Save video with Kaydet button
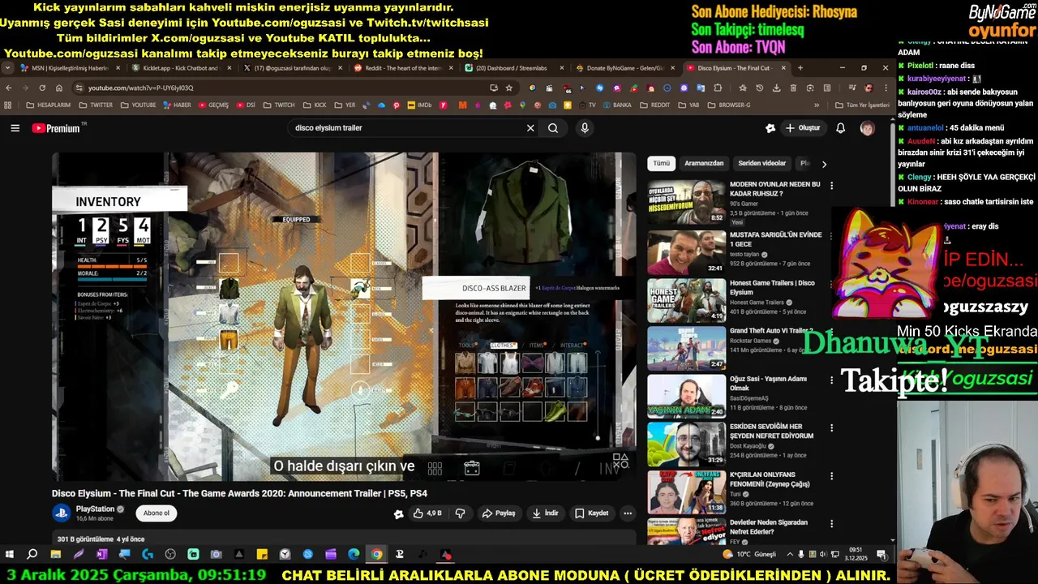The image size is (1038, 584). coord(592,513)
